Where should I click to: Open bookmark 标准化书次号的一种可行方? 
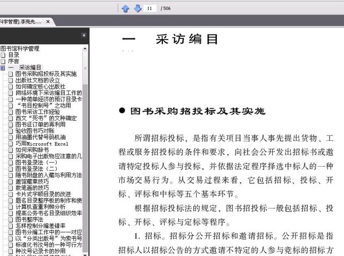coord(49,245)
